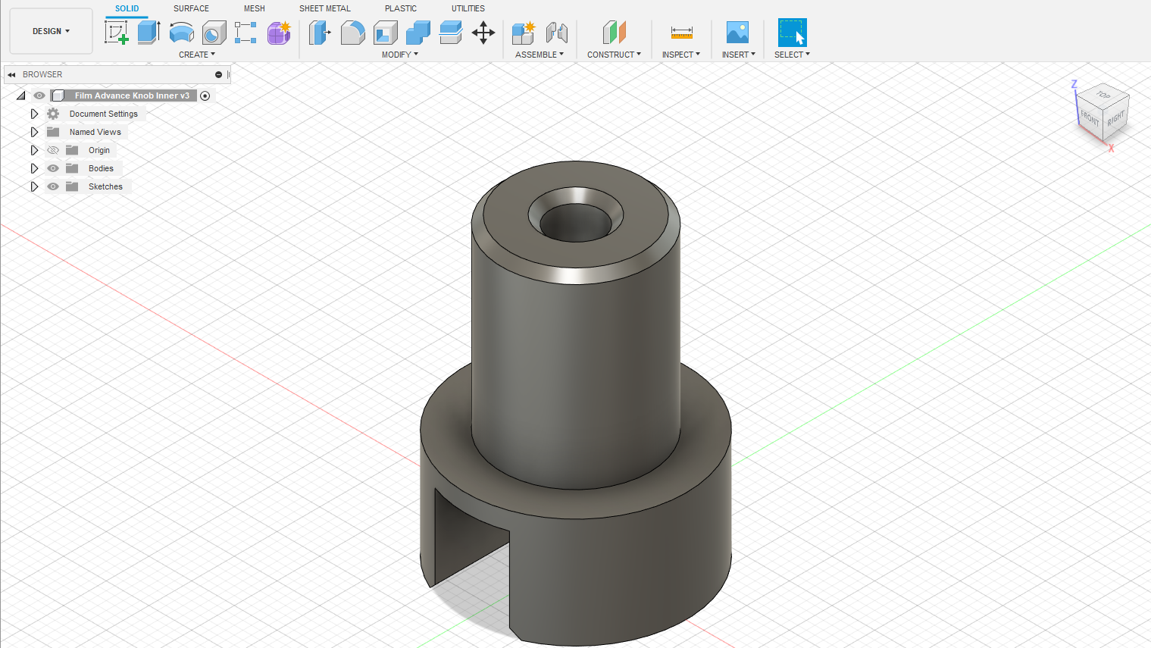Select the Sketches label
This screenshot has height=648, width=1151.
[105, 186]
